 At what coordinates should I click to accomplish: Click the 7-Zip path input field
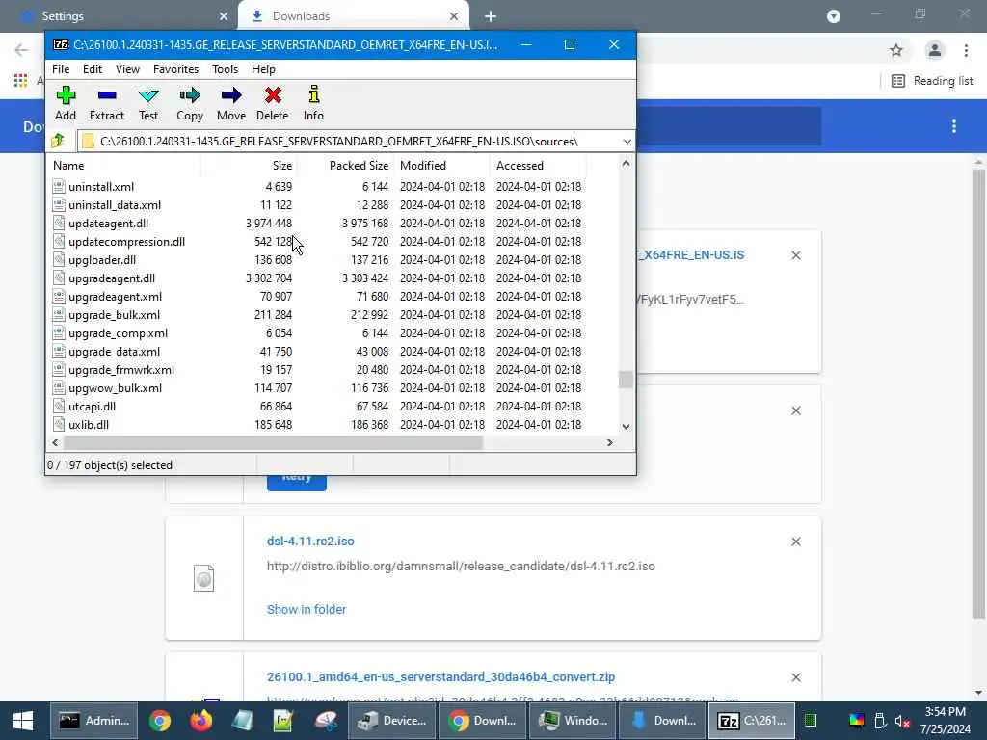coord(356,141)
